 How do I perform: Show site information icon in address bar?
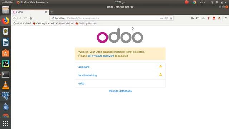coord(53,18)
